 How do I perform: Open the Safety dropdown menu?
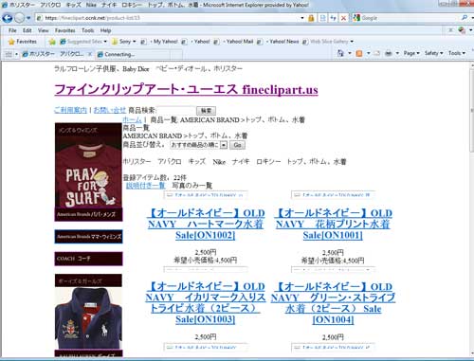[x=433, y=53]
